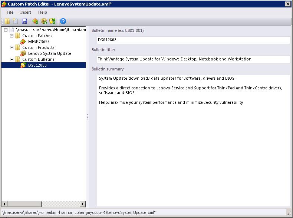This screenshot has height=218, width=293.
Task: Click the Add custom bulletin toolbar icon
Action: [x=53, y=21]
